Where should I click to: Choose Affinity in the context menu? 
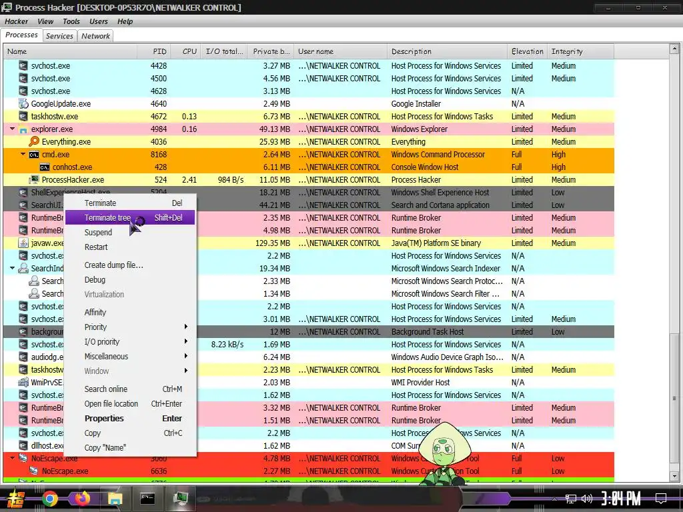(130, 313)
